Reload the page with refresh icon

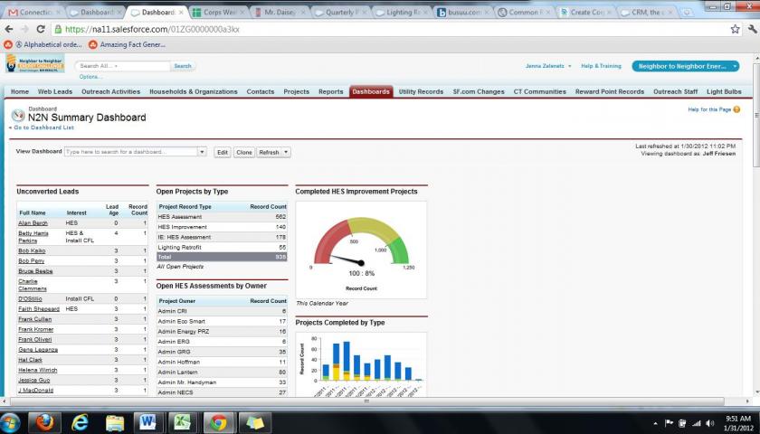click(41, 29)
